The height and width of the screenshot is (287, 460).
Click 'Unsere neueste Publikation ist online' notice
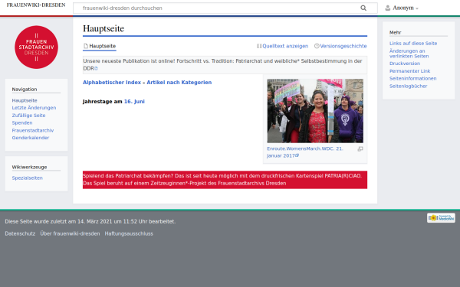click(225, 65)
